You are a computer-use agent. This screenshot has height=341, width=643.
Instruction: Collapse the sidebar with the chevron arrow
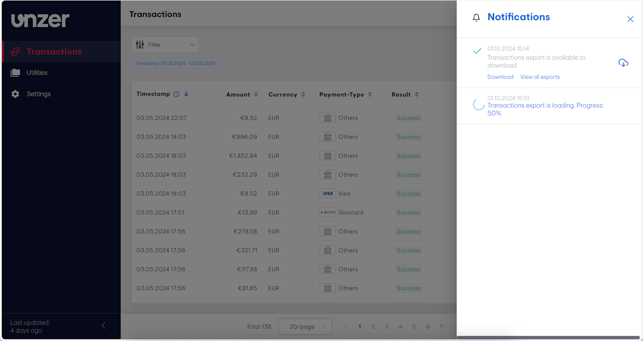(103, 325)
